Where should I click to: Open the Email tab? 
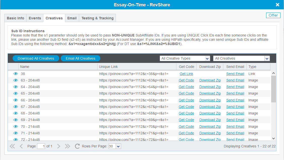click(x=72, y=18)
